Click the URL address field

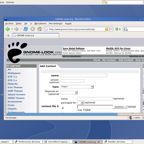click(76, 29)
